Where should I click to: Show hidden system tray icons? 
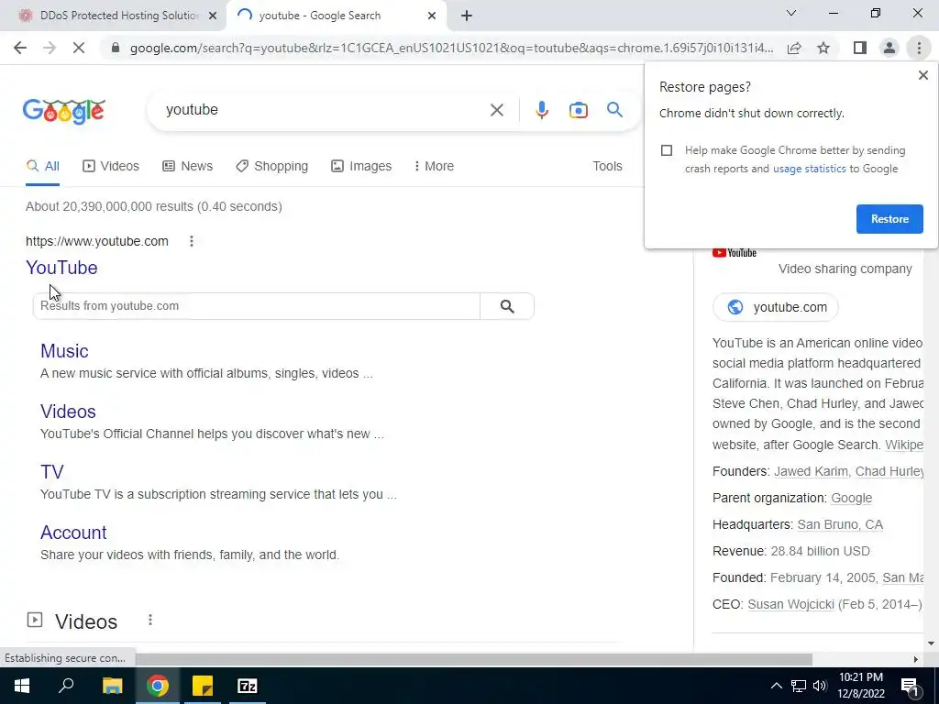(x=776, y=686)
